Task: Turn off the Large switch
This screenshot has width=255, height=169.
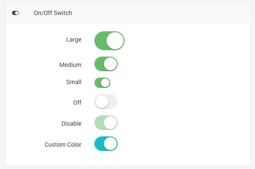Action: click(x=109, y=41)
